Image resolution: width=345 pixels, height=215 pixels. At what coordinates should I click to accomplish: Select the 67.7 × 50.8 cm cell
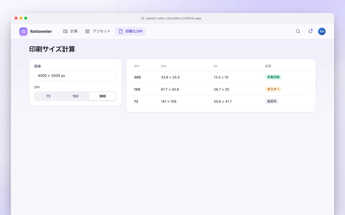[x=170, y=89]
